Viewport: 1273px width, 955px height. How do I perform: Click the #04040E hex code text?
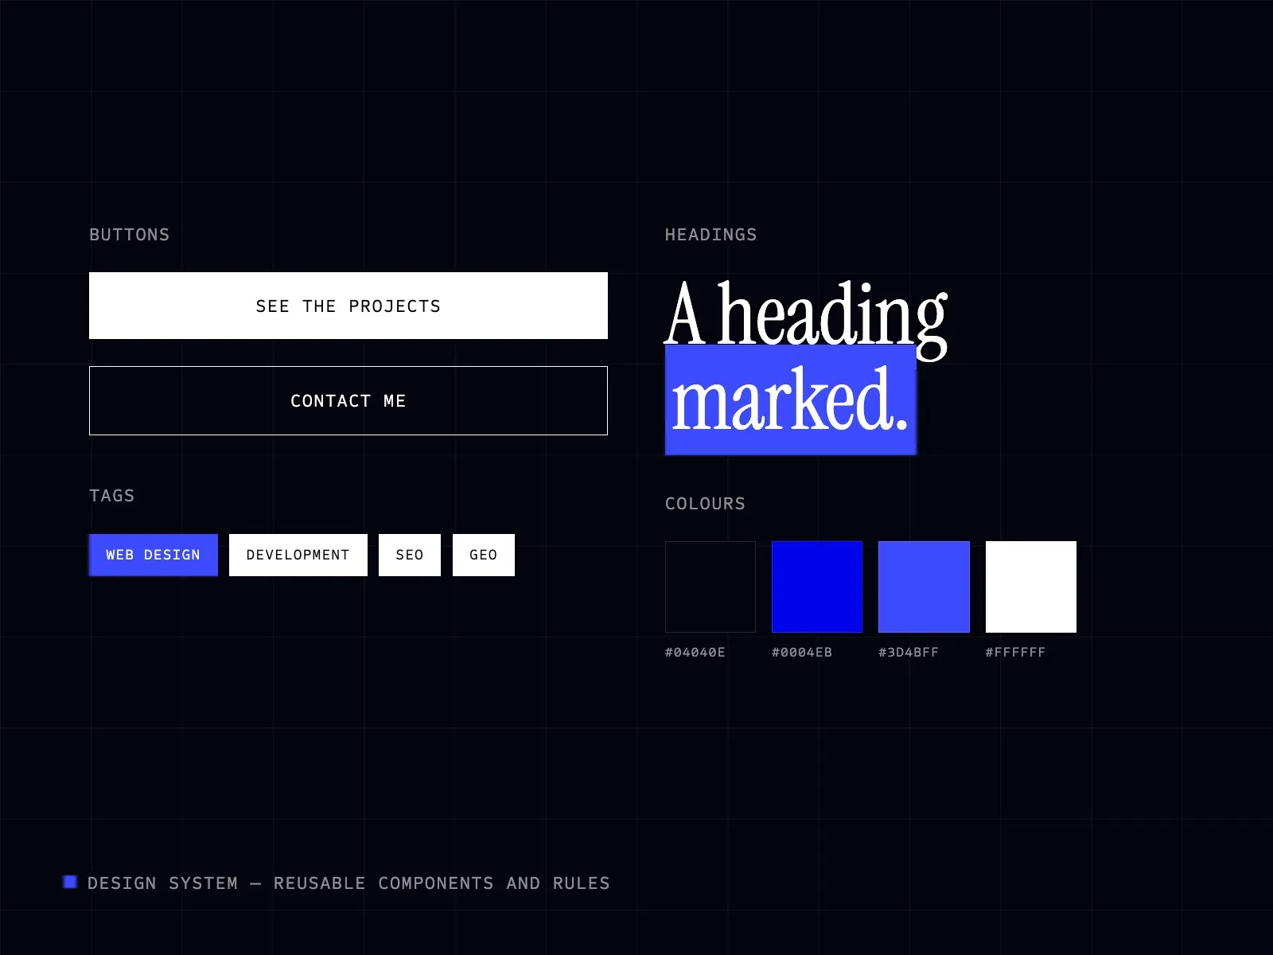pos(695,653)
